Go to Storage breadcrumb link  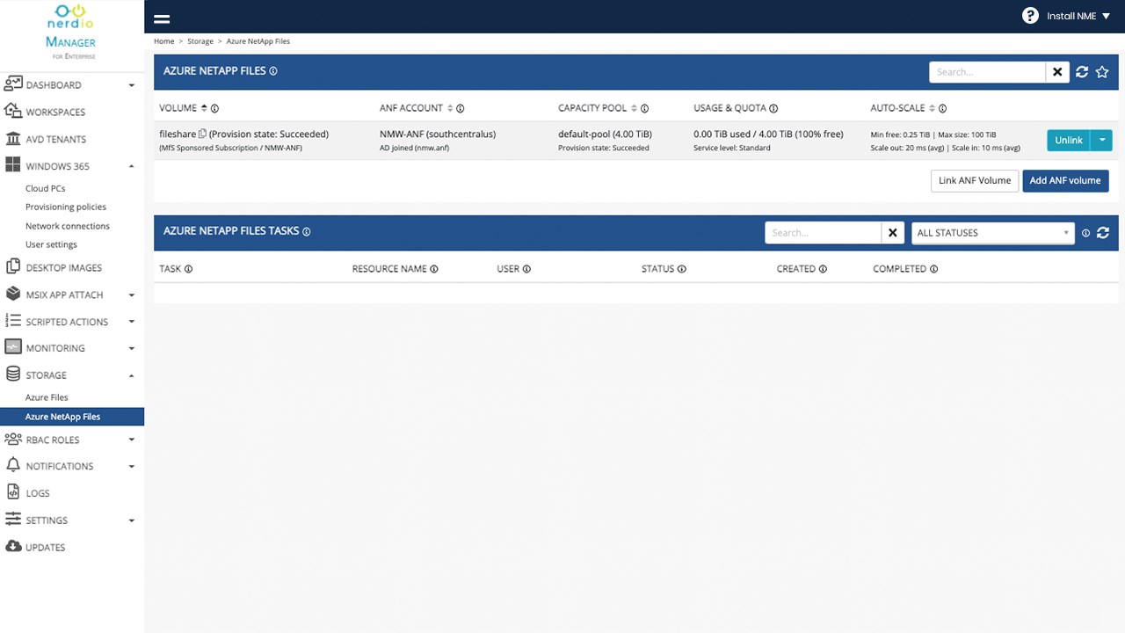(200, 41)
